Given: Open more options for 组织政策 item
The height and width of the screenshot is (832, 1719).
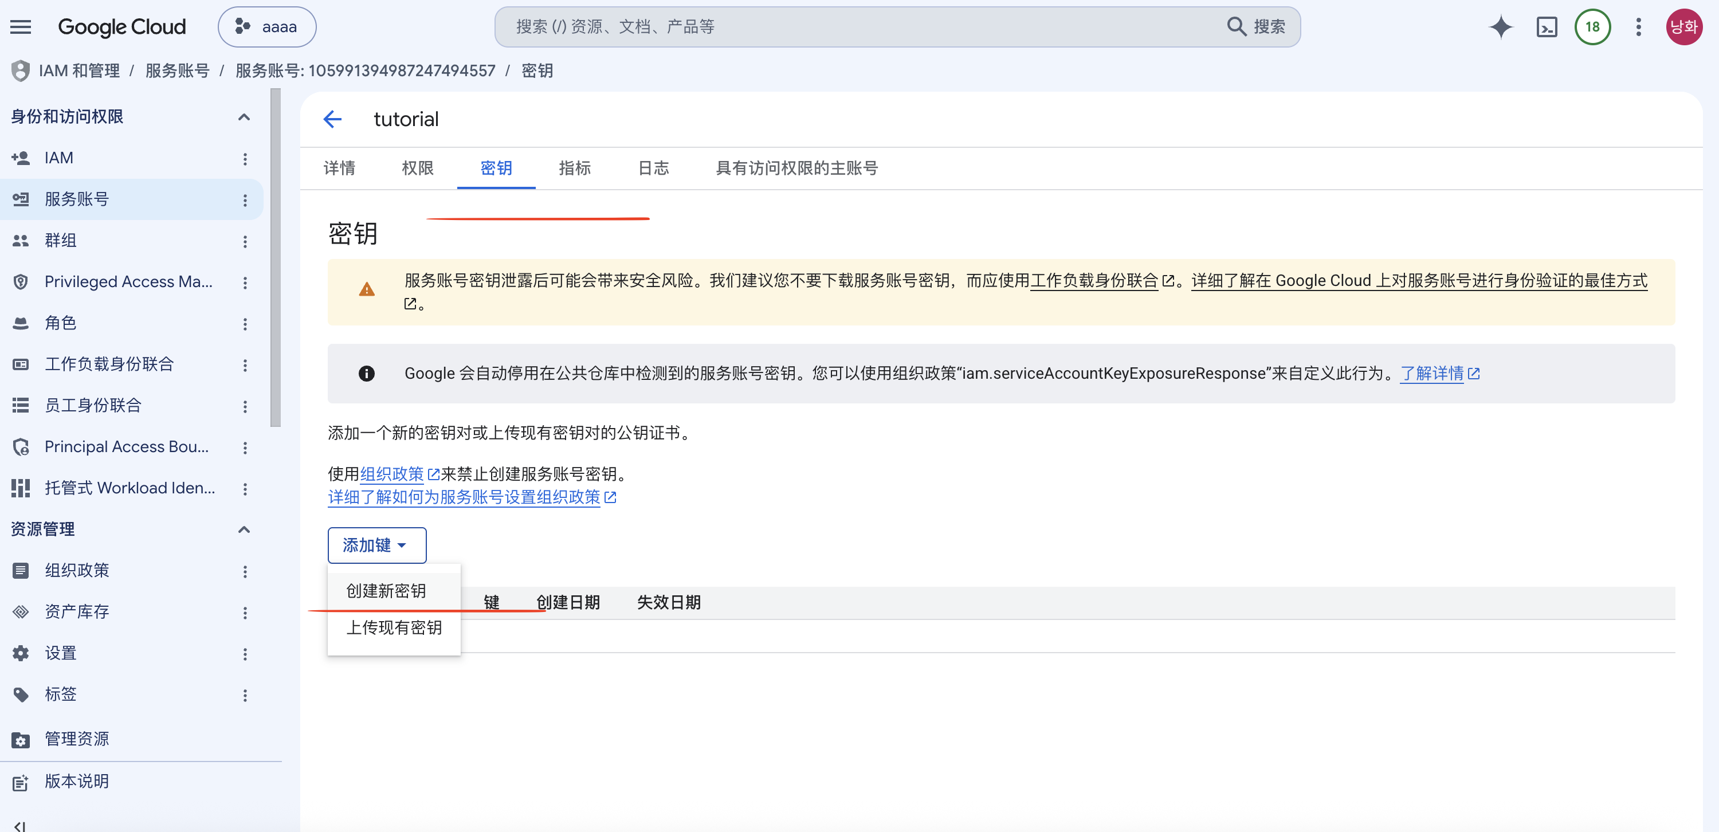Looking at the screenshot, I should (245, 572).
